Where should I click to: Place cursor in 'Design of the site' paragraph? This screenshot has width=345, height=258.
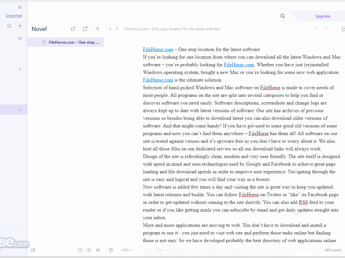coord(241,168)
